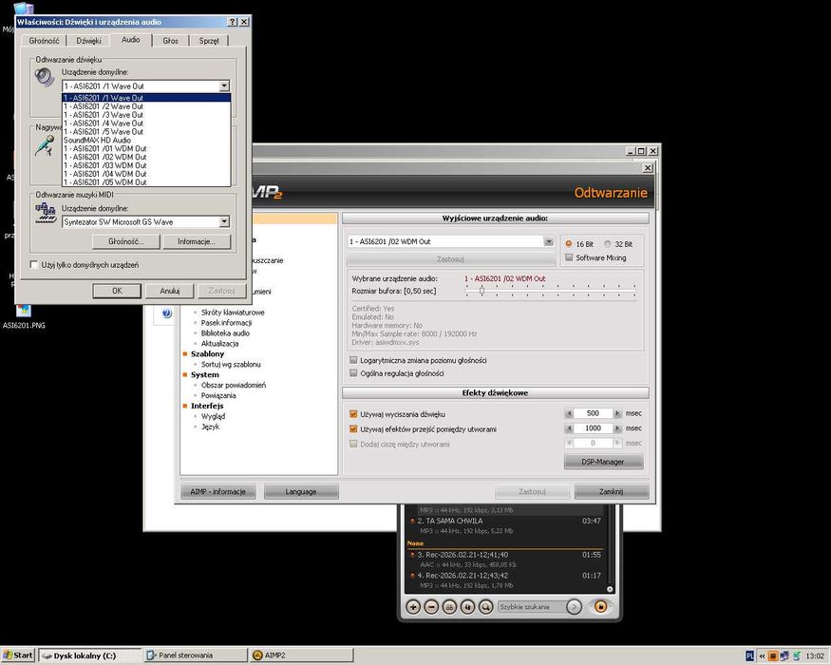Open AIMP playlist search magnifier
Screen dimensions: 831x665
pos(485,607)
